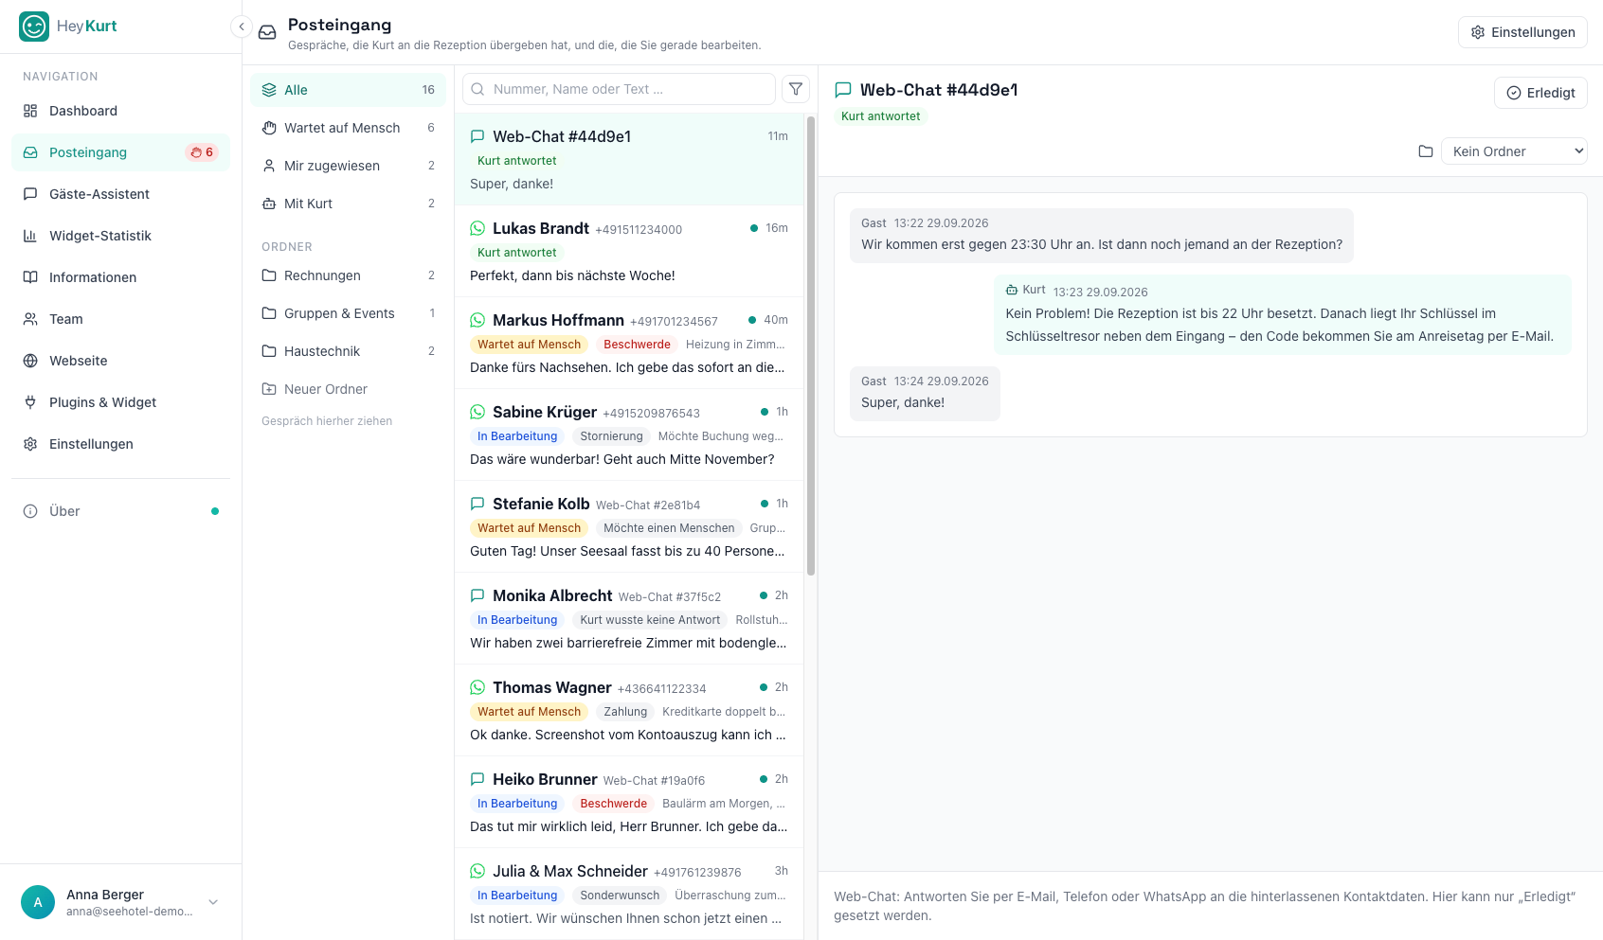
Task: Expand the Anna Berger account menu chevron
Action: [x=213, y=902]
